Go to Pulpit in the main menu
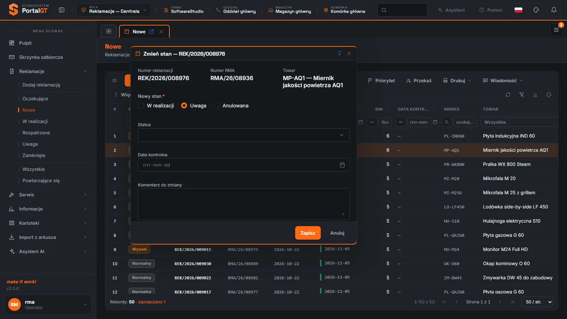The height and width of the screenshot is (319, 567). tap(48, 43)
